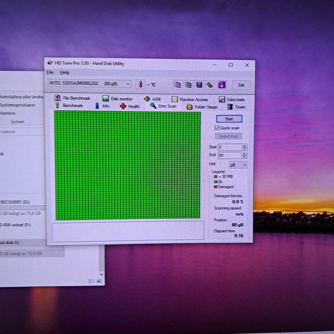Select RECOVERY (D:) drive in Explorer
The image size is (334, 334).
point(15,202)
